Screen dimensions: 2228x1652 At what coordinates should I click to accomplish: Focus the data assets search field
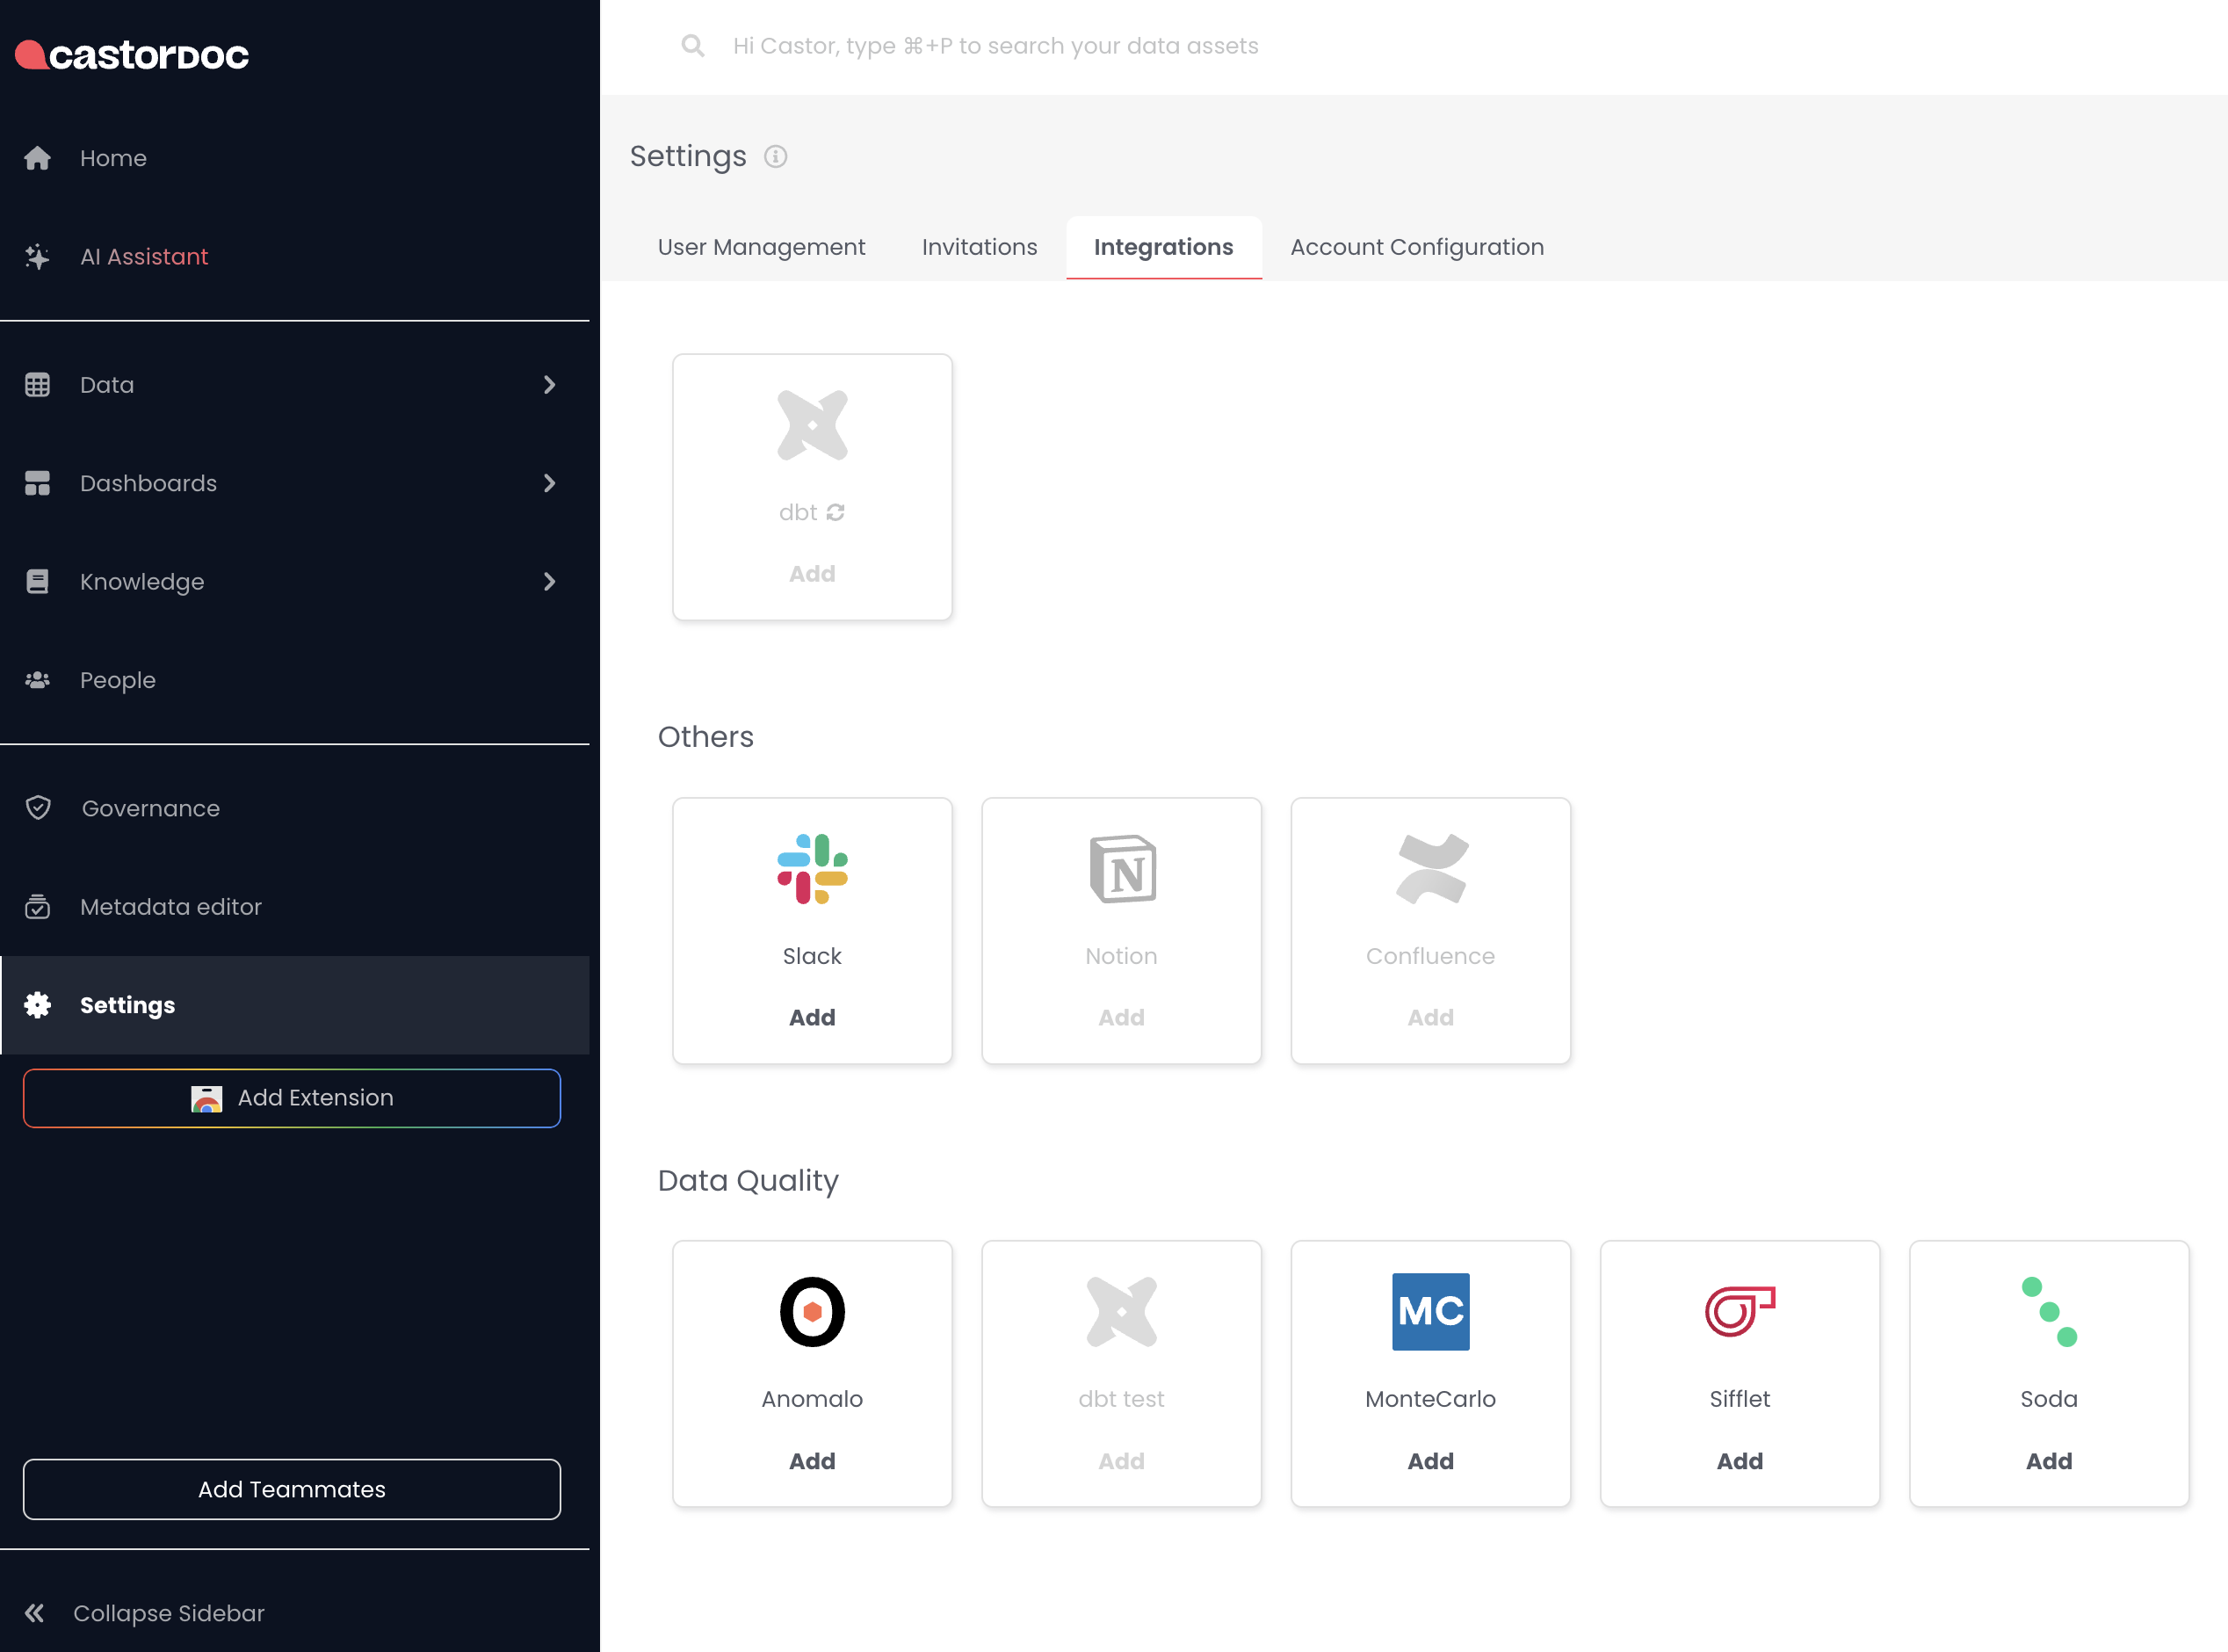pyautogui.click(x=995, y=46)
